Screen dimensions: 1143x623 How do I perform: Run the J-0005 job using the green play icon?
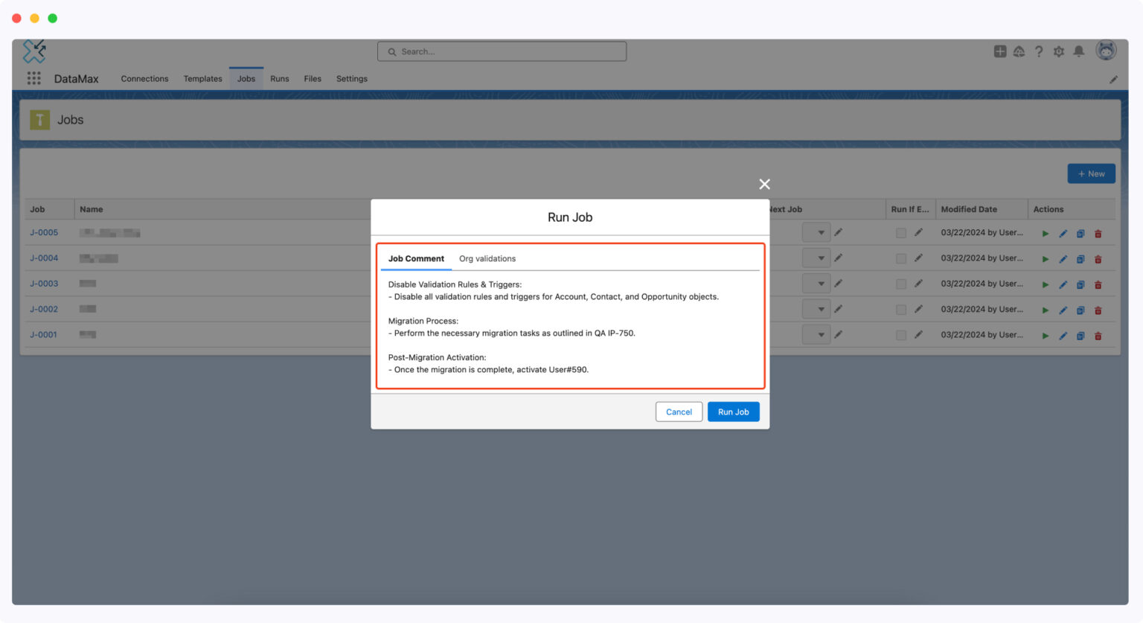click(1045, 232)
